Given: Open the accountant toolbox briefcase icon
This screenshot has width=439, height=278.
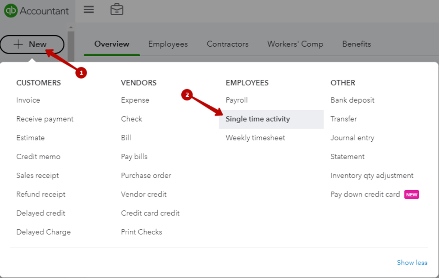Looking at the screenshot, I should pos(117,9).
